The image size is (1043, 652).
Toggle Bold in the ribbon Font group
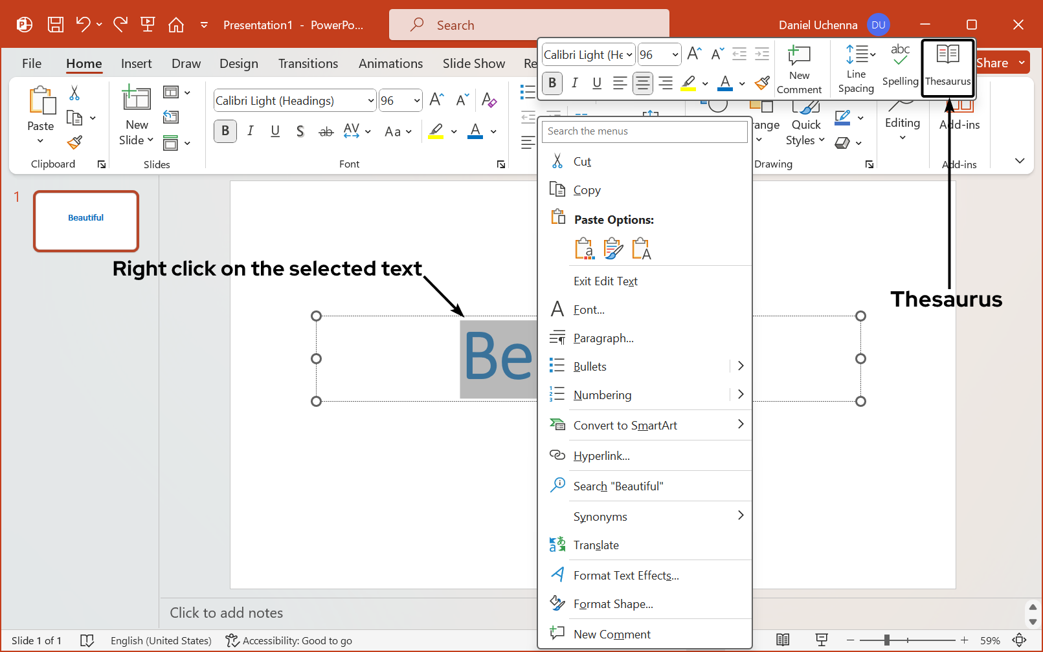point(225,131)
